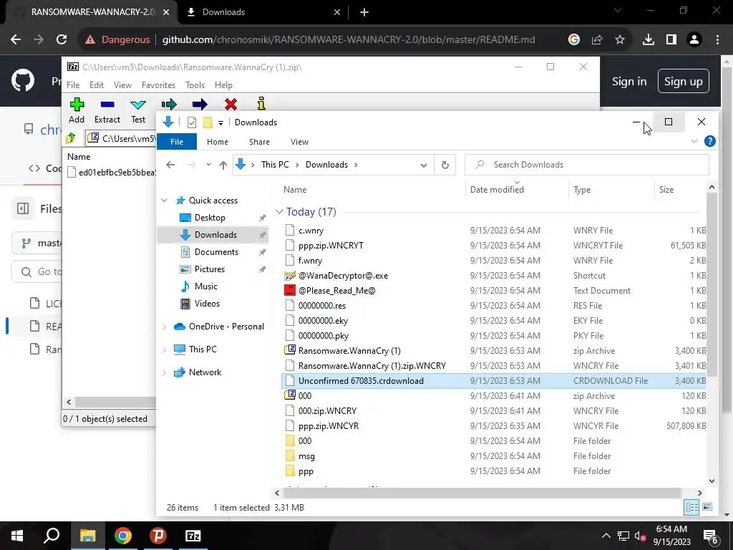Click the Chrome profile avatar icon
The image size is (733, 550).
click(x=694, y=40)
